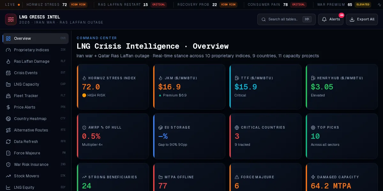Click the Fleet Tracker ship icon
The image size is (383, 191).
click(x=8, y=96)
